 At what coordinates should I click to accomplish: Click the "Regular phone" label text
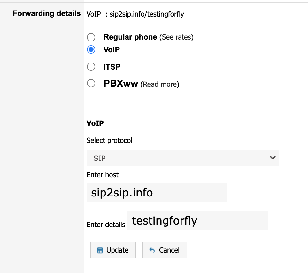tap(130, 37)
